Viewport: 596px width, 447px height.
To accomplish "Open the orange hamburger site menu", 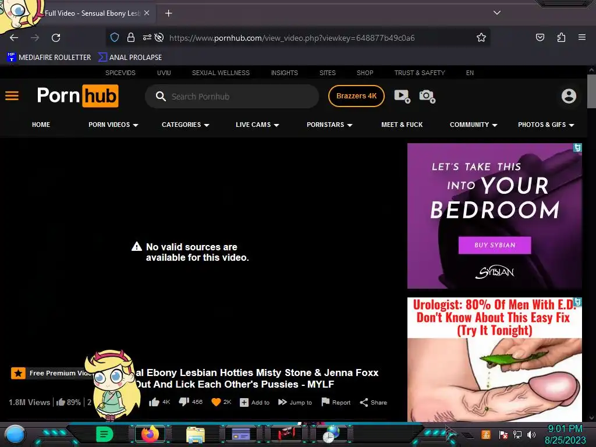I will tap(12, 96).
